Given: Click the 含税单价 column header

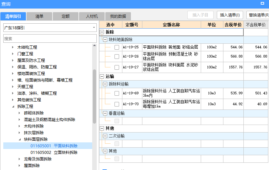Looking at the screenshot, I should tap(233, 25).
